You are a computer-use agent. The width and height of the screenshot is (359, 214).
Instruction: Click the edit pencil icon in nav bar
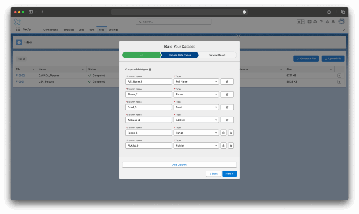(x=344, y=30)
